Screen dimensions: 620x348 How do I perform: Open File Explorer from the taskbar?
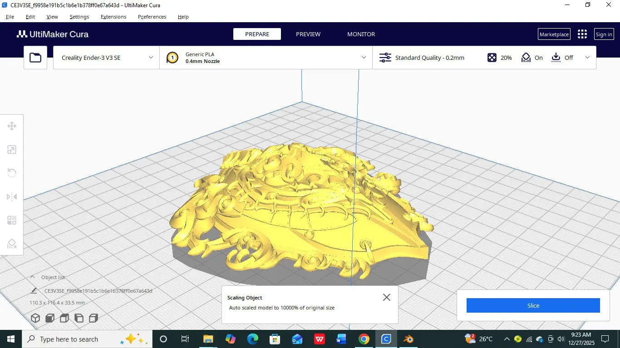208,339
